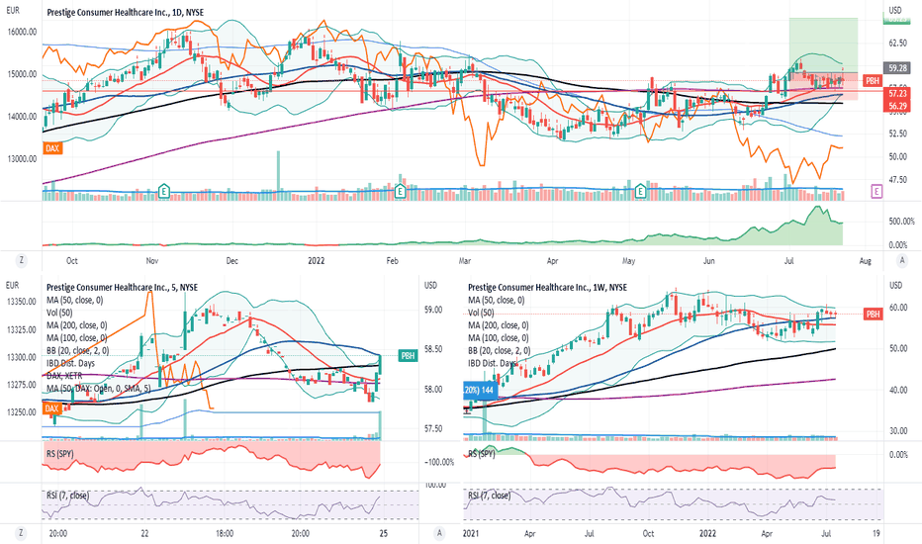Click the -100.00% value on the RS scale

pyautogui.click(x=439, y=462)
